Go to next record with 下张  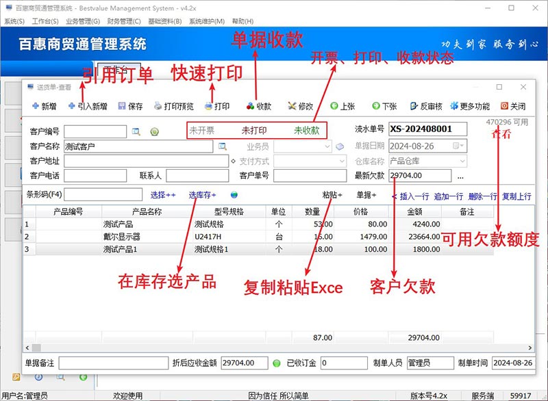click(384, 106)
